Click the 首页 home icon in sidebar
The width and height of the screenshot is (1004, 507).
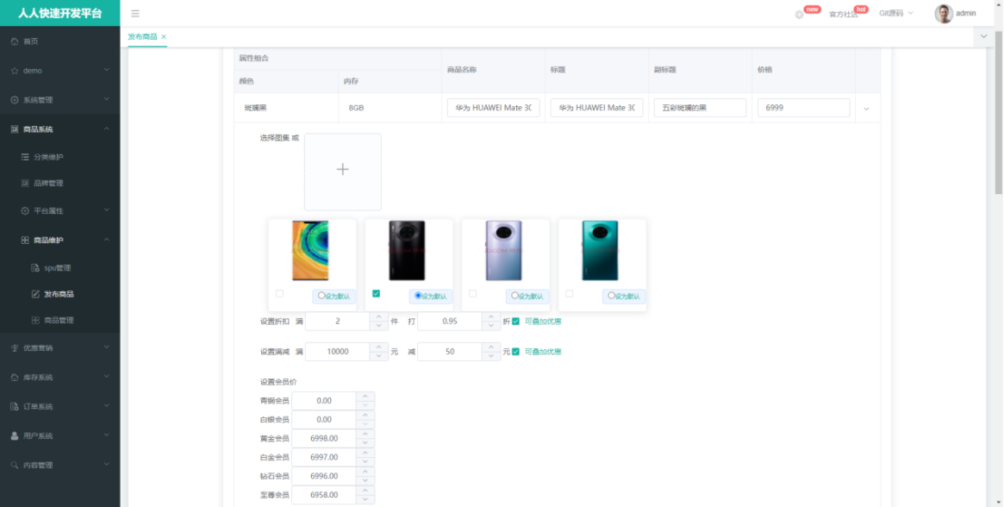click(x=15, y=41)
